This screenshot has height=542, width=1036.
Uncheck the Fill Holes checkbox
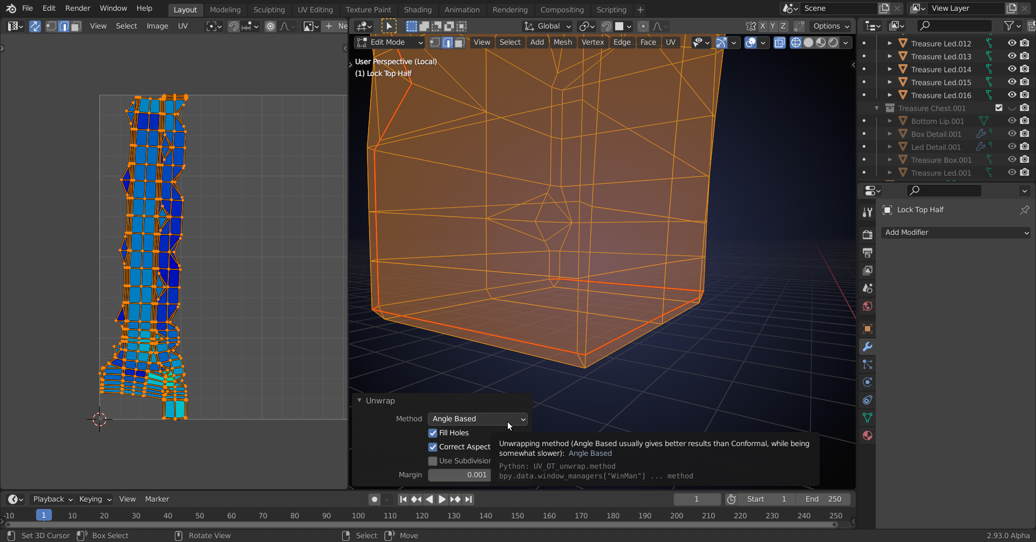click(x=433, y=433)
